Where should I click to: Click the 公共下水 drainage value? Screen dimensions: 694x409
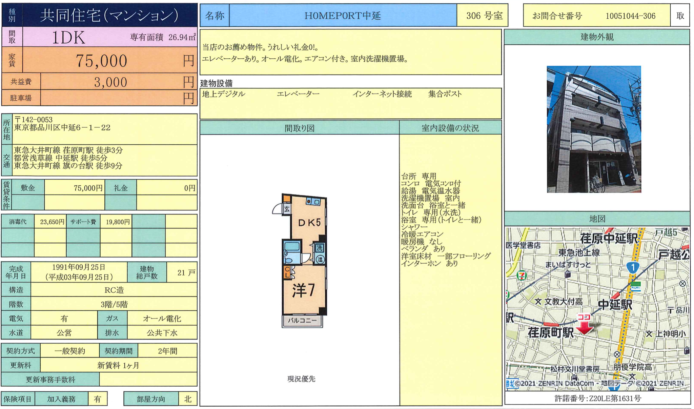[x=162, y=333]
